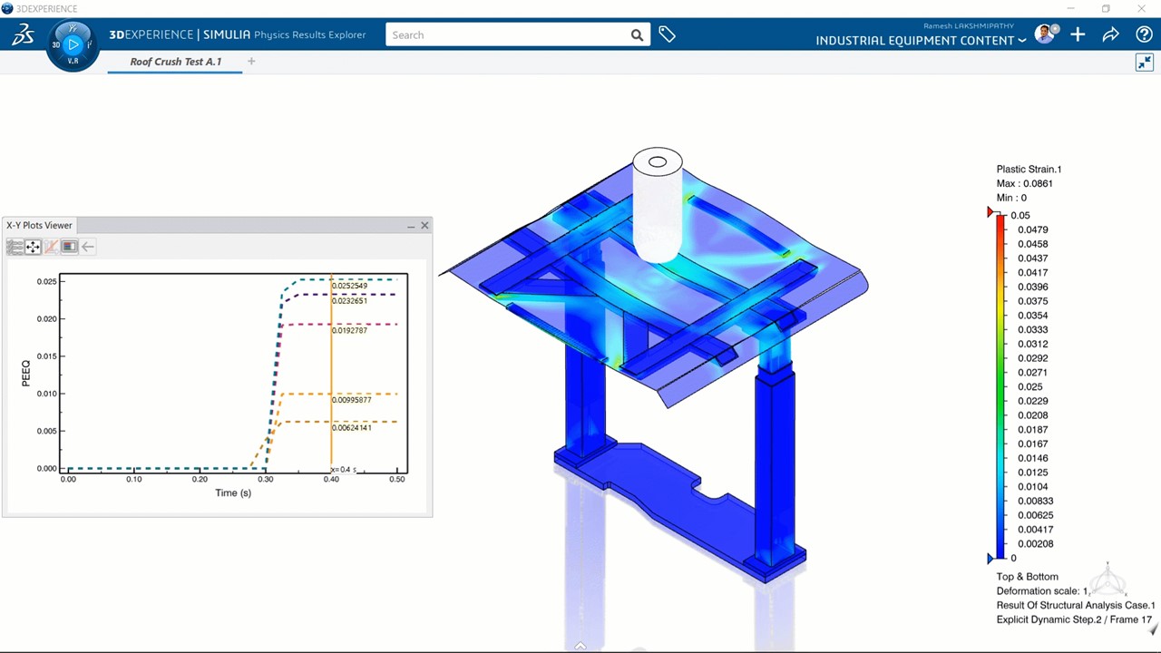Viewport: 1161px width, 653px height.
Task: Click the curve probe icon in X-Y Plots Viewer
Action: click(51, 247)
